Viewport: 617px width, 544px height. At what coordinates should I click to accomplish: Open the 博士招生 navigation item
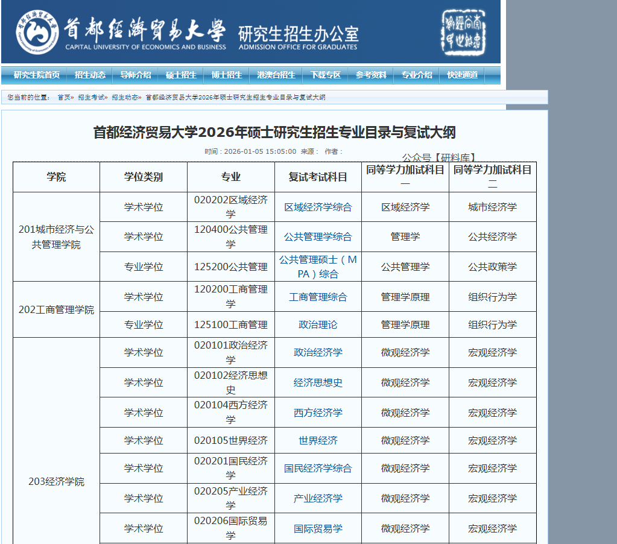coord(227,75)
